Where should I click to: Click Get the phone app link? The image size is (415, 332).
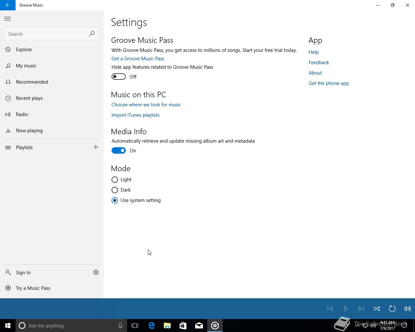pyautogui.click(x=329, y=83)
